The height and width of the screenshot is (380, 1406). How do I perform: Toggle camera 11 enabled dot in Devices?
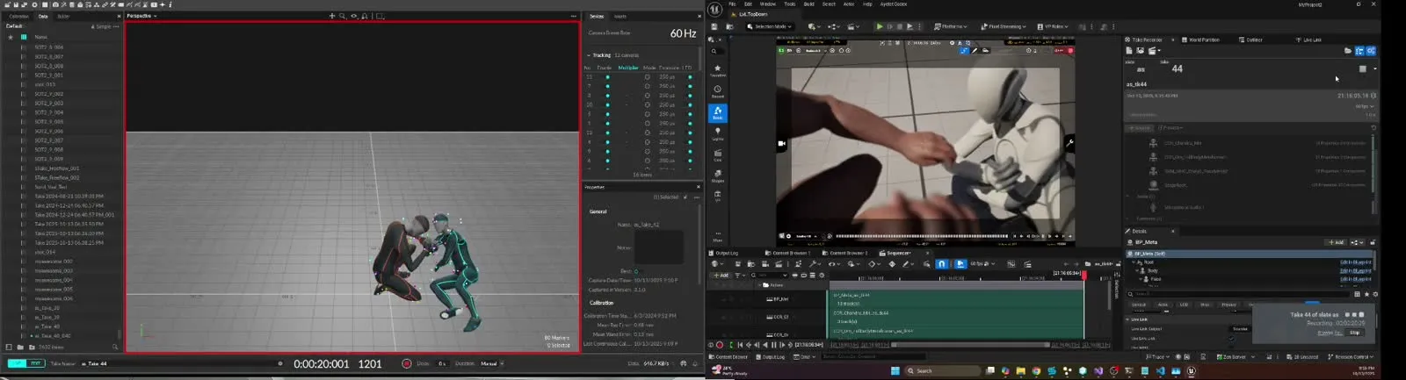607,76
